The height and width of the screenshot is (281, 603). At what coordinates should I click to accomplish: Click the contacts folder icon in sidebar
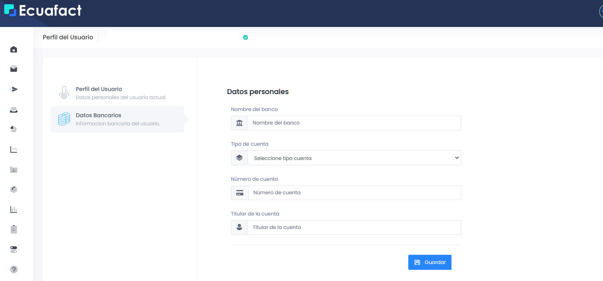[x=14, y=170]
